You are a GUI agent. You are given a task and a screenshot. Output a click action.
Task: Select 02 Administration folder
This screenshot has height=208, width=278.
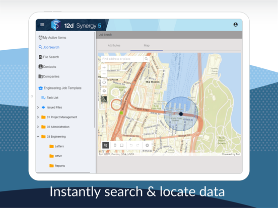tap(55, 127)
